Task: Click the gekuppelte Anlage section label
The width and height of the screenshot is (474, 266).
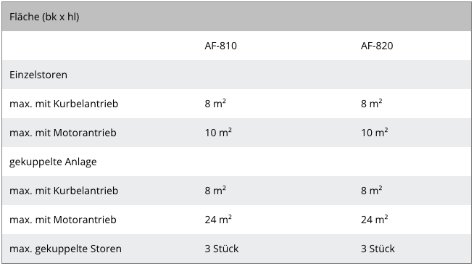Action: (x=53, y=162)
